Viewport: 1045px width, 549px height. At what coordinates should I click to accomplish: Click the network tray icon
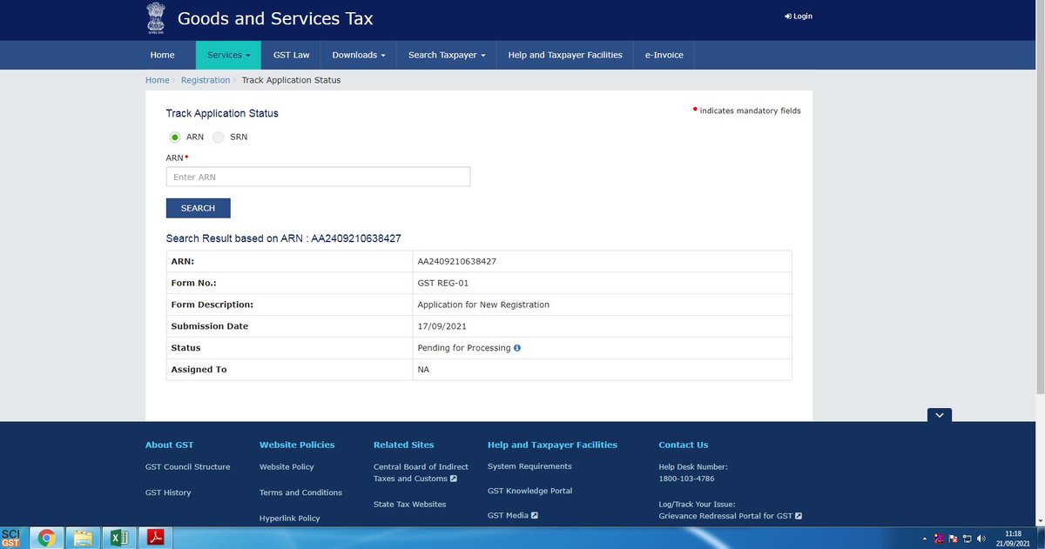[x=967, y=539]
